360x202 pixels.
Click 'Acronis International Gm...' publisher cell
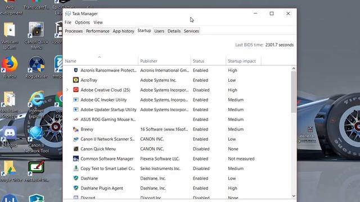click(x=165, y=70)
